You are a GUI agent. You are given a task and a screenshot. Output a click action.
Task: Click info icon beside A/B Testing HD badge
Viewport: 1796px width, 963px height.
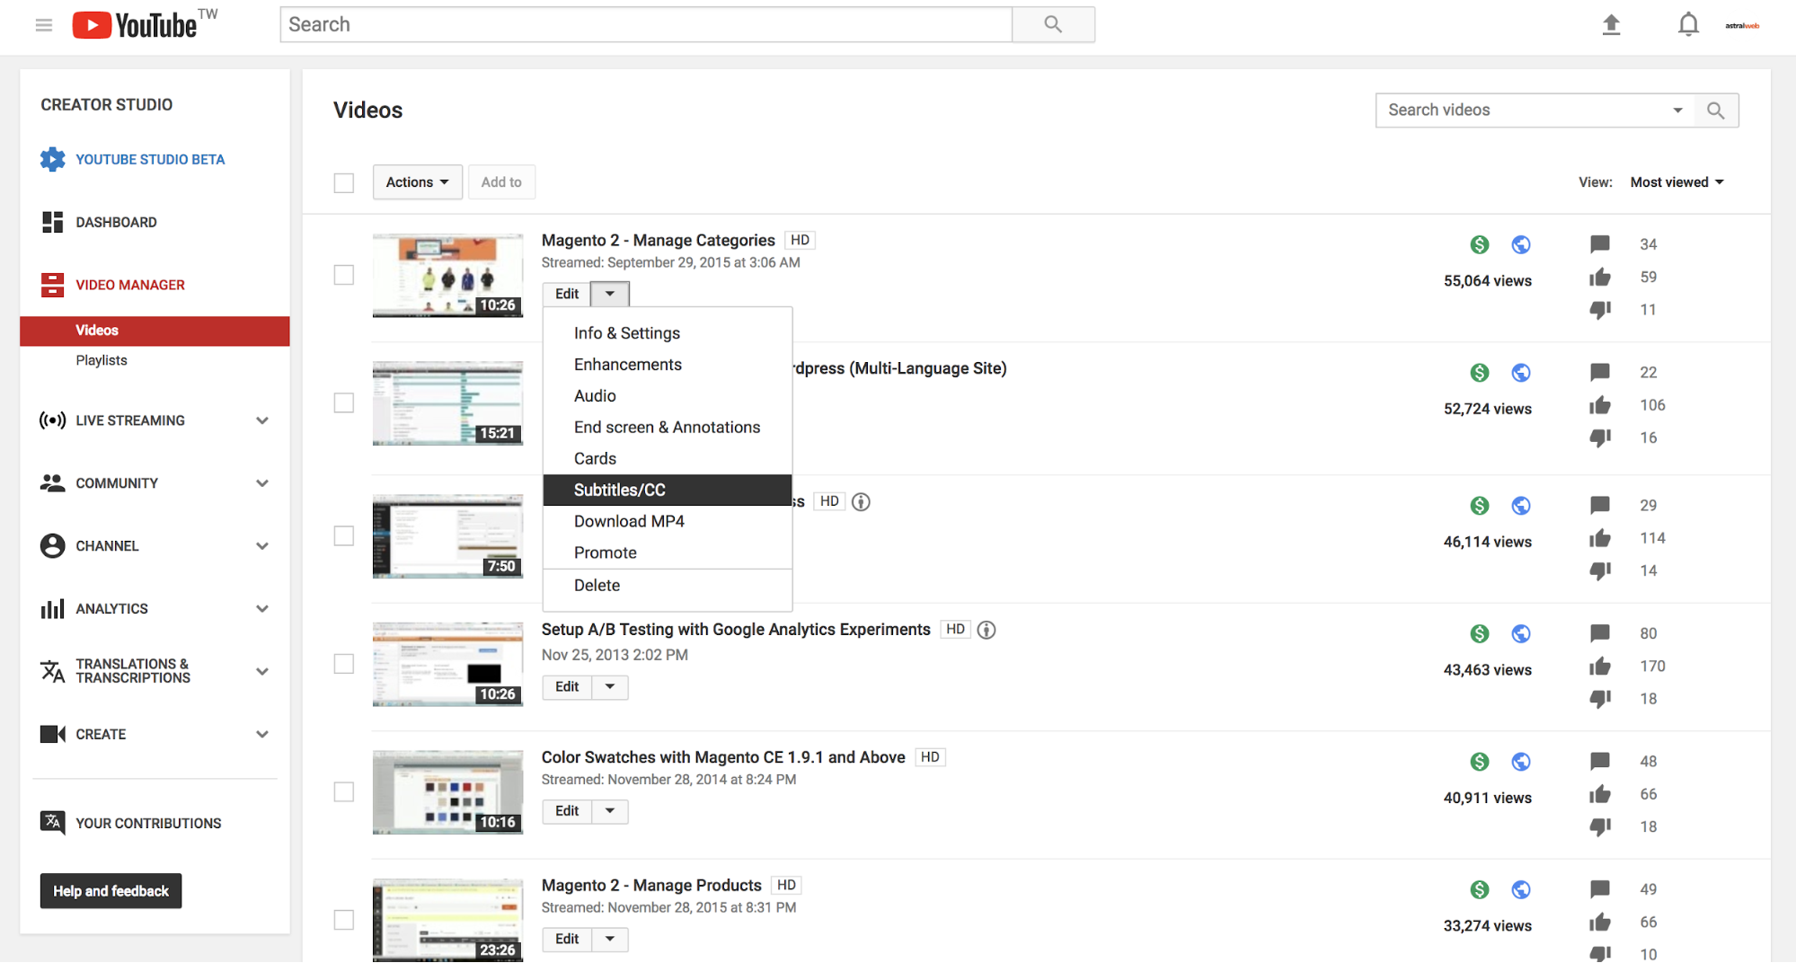(986, 630)
